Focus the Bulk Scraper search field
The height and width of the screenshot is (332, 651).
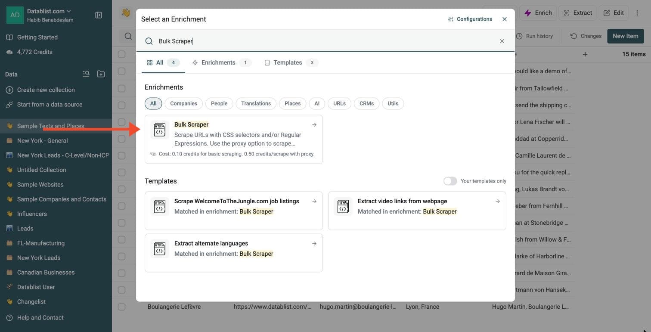pos(325,41)
